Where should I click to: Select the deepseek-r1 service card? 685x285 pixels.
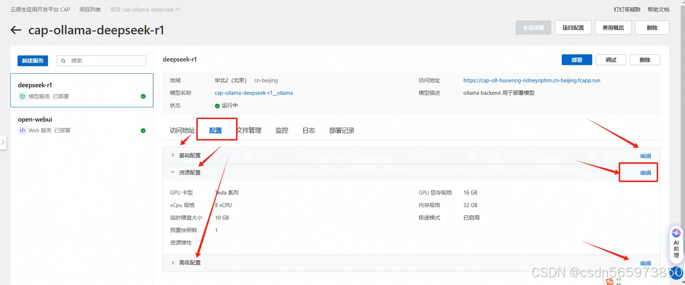[x=82, y=90]
